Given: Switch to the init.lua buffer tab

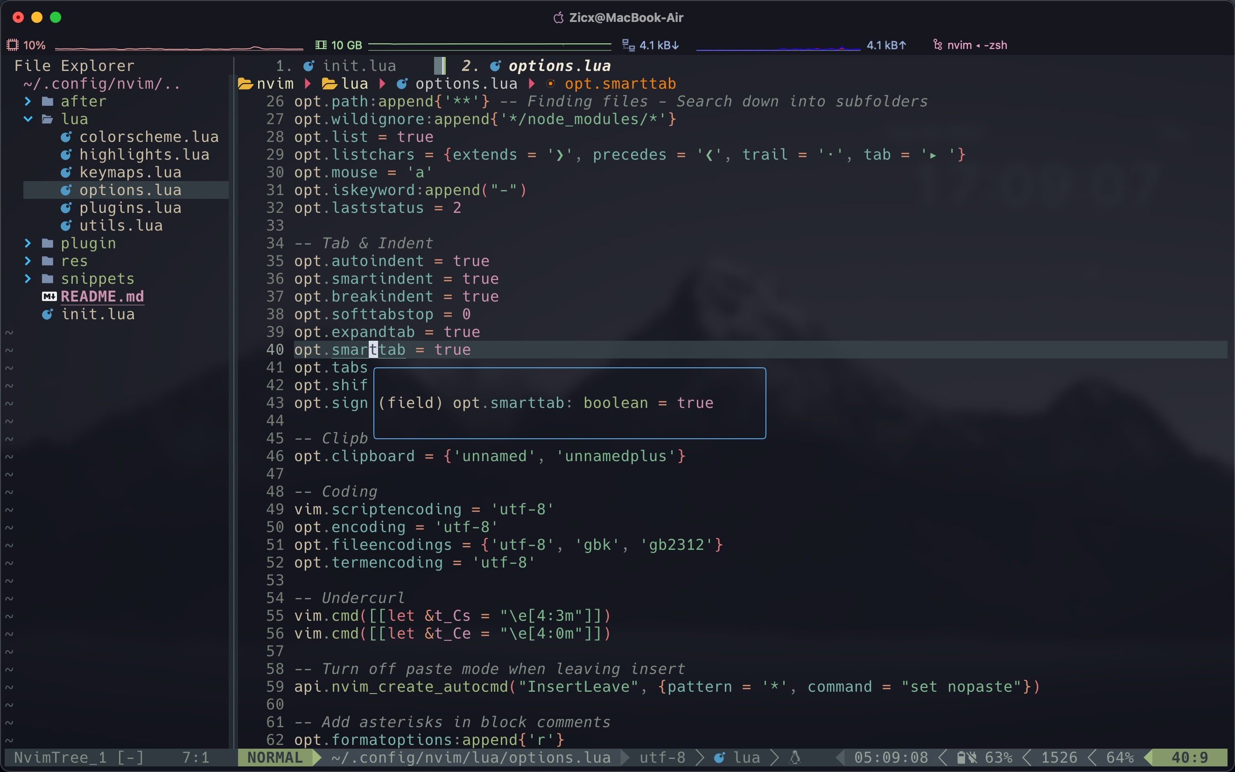Looking at the screenshot, I should [x=358, y=66].
